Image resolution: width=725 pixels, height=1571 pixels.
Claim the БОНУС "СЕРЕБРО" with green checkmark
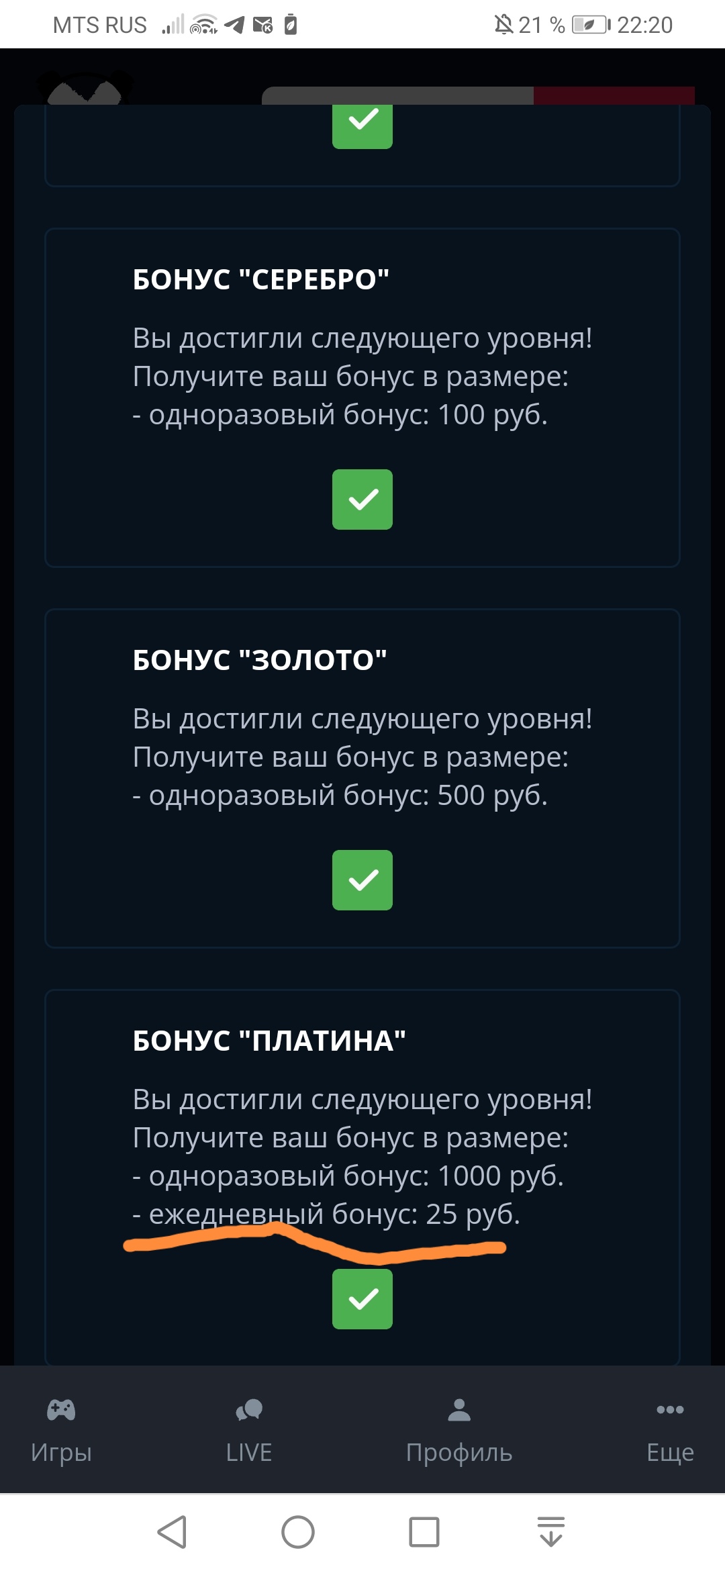[x=362, y=499]
